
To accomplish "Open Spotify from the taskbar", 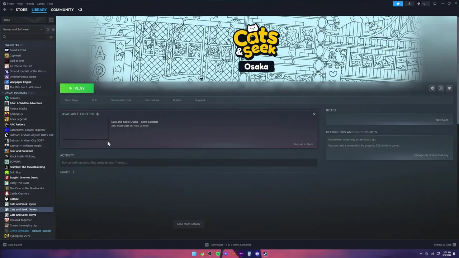I will pyautogui.click(x=218, y=254).
